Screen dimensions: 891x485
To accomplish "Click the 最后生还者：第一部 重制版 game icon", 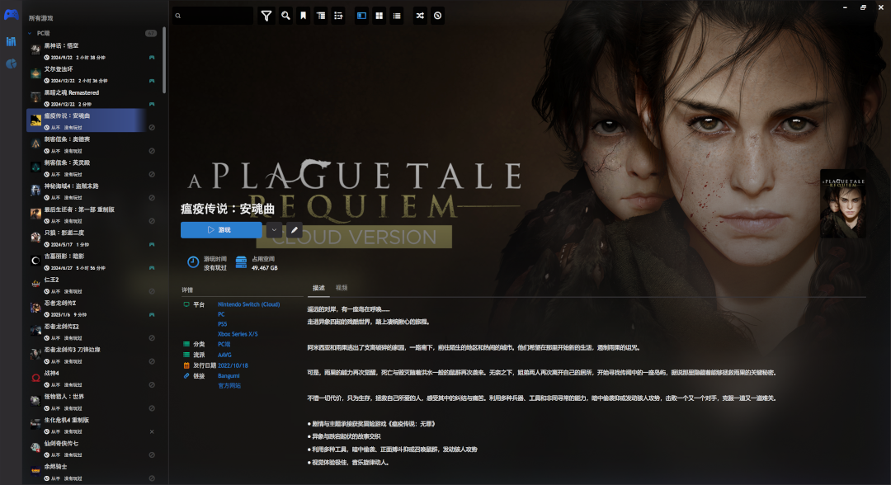I will click(x=35, y=214).
